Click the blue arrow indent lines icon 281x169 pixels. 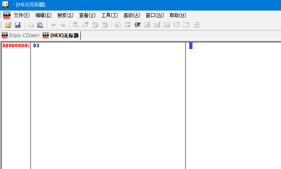pyautogui.click(x=137, y=25)
